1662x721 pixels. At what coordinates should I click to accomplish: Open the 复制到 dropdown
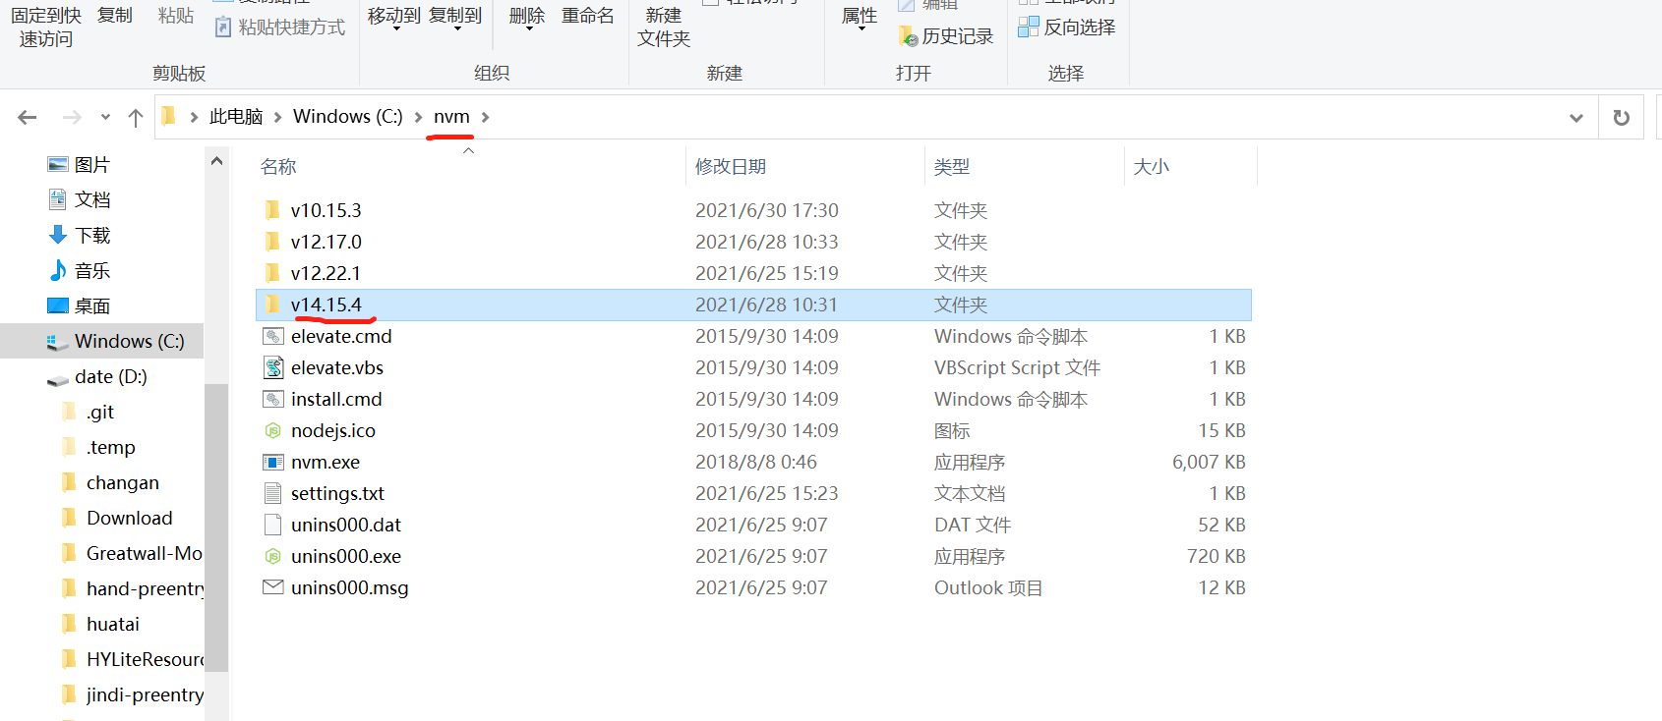click(455, 20)
